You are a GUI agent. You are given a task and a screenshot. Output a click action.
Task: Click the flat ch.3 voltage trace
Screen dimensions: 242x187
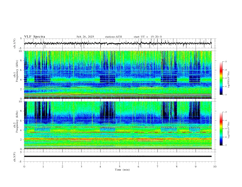coord(118,156)
